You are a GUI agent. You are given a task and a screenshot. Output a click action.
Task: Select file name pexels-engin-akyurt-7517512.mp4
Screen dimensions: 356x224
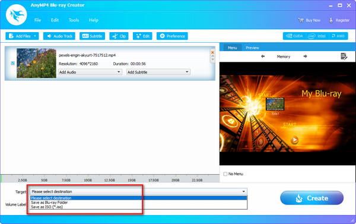point(87,55)
